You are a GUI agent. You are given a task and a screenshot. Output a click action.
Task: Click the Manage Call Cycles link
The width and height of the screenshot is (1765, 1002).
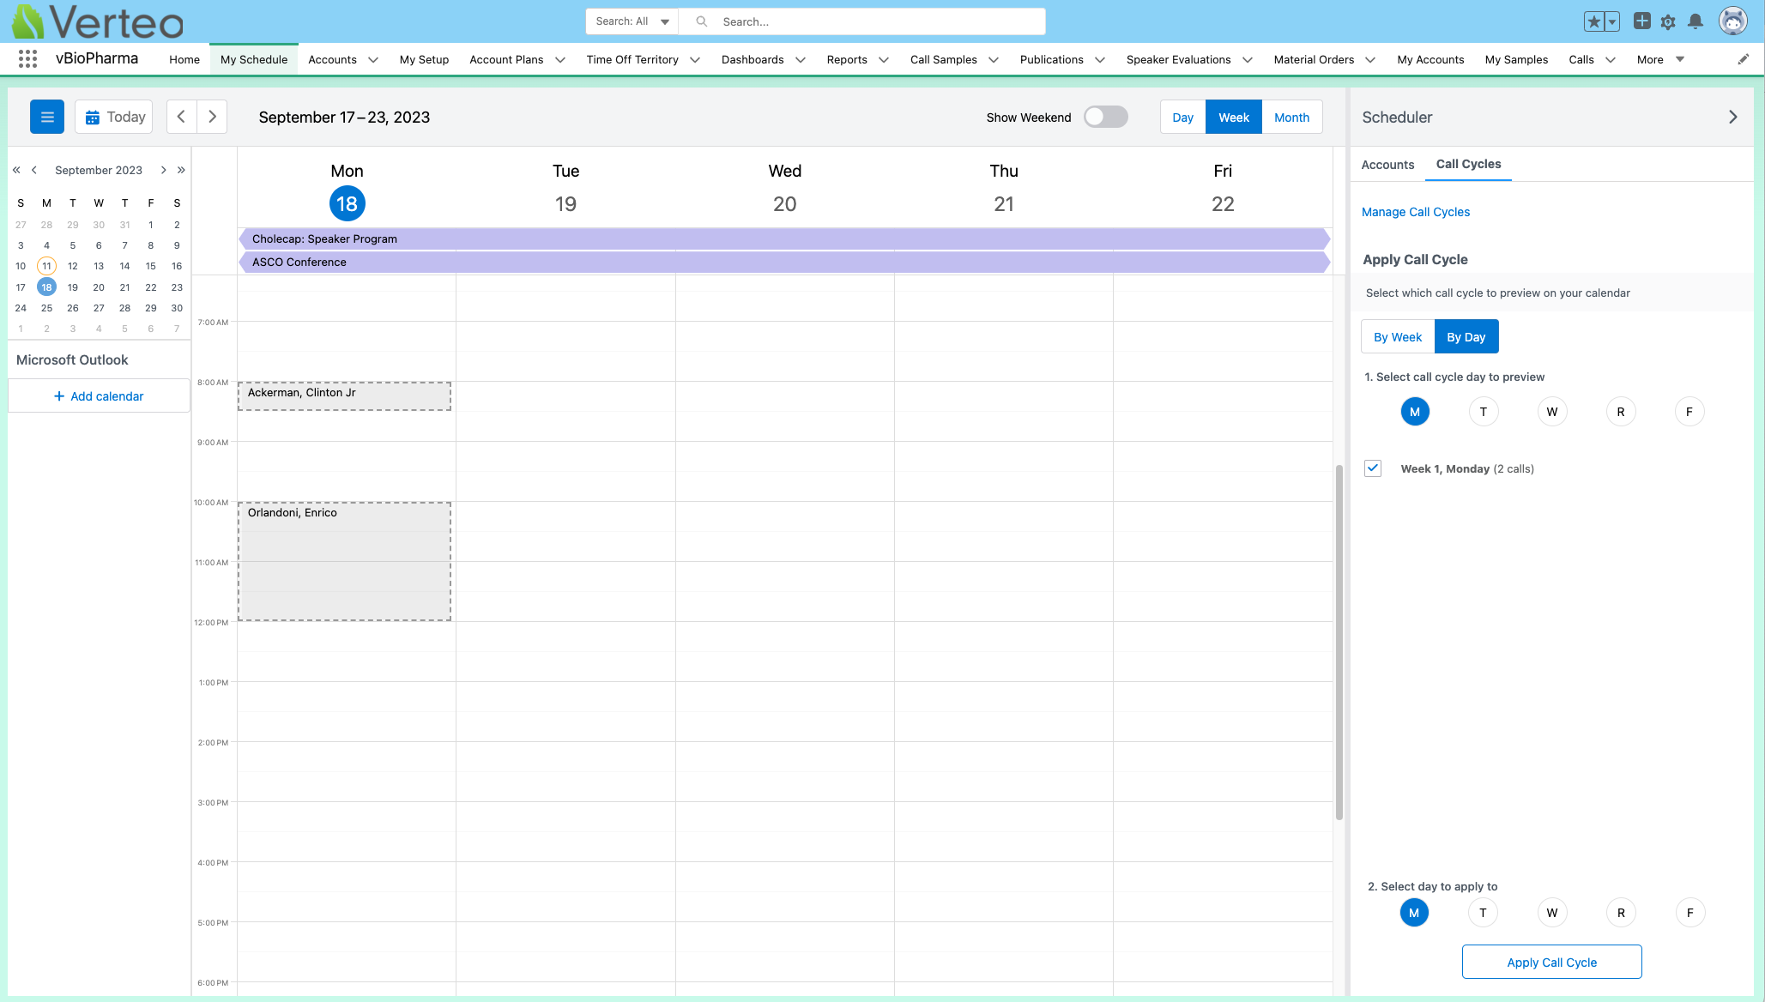[1415, 212]
